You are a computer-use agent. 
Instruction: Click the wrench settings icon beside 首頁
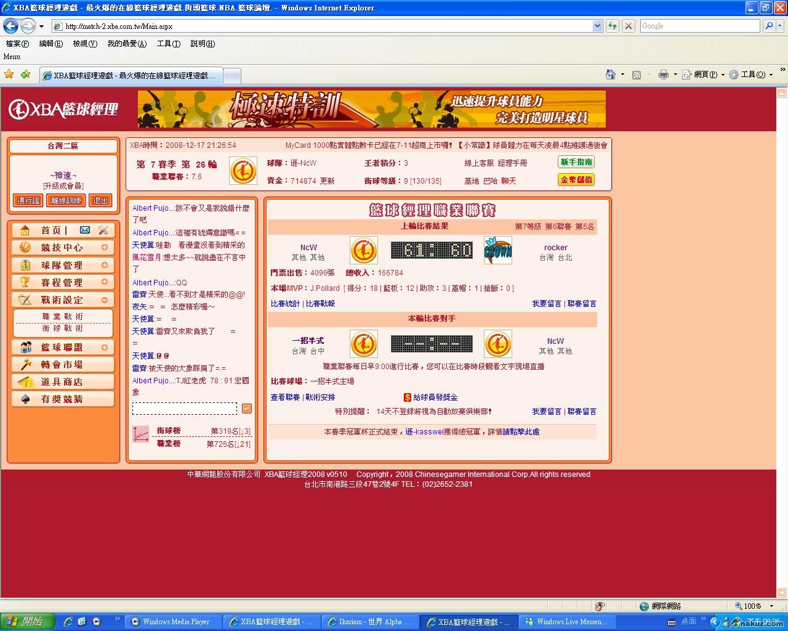103,230
